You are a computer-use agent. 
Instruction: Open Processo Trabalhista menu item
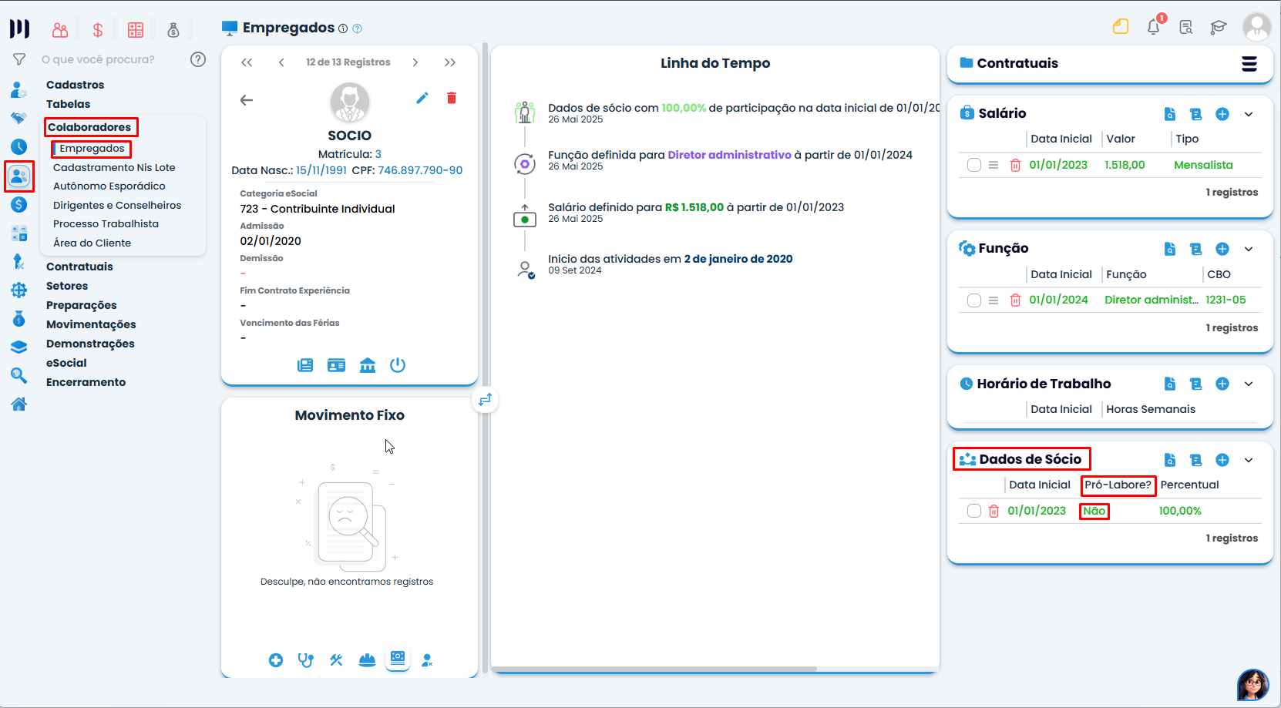coord(106,223)
